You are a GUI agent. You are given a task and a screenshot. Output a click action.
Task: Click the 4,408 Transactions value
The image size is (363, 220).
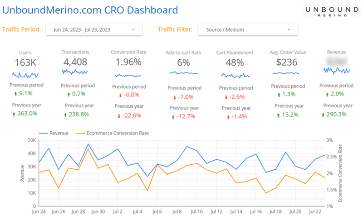point(75,61)
